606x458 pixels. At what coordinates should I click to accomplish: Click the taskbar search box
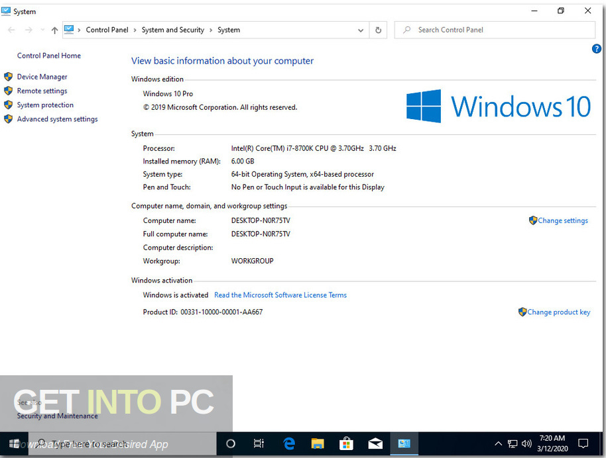click(123, 443)
